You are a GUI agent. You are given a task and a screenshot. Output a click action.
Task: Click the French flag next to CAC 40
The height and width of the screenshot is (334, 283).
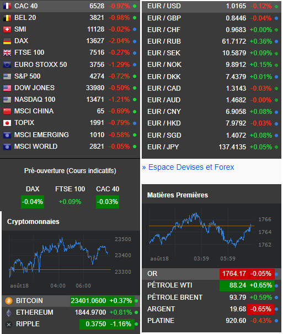point(7,6)
